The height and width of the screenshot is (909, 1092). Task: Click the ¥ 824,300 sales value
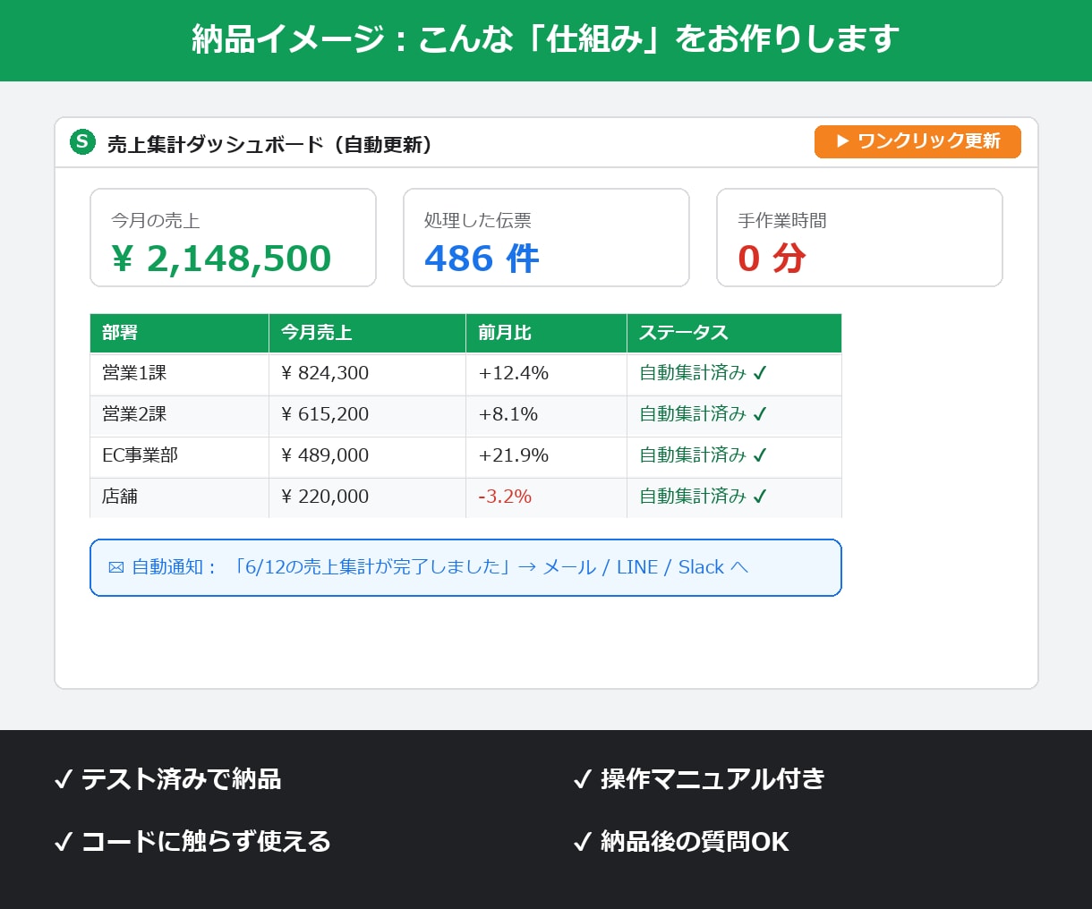tap(325, 373)
